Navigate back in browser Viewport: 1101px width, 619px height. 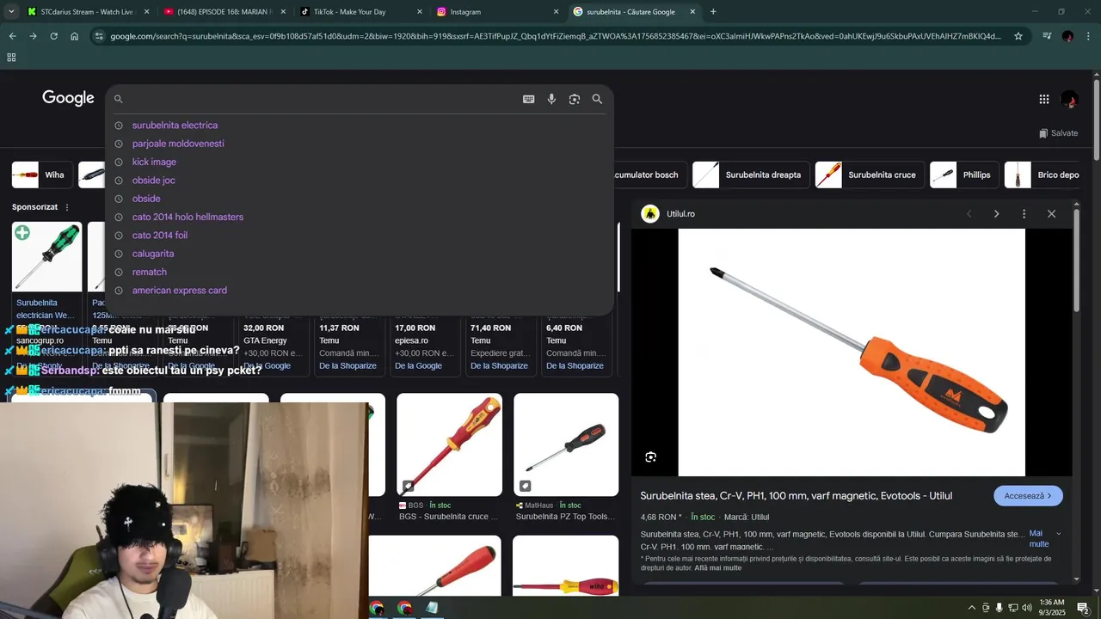pyautogui.click(x=12, y=36)
